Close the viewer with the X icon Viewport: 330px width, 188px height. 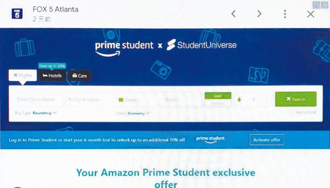tap(311, 14)
